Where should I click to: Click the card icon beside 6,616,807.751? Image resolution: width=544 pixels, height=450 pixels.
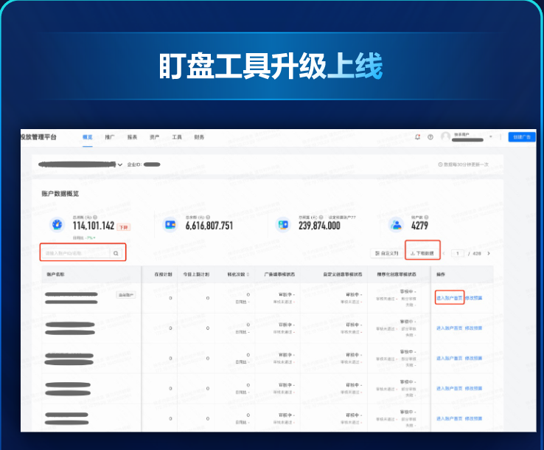[170, 225]
